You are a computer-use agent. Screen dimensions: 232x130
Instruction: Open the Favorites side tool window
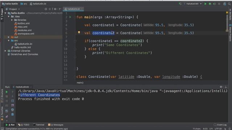pyautogui.click(x=2, y=113)
